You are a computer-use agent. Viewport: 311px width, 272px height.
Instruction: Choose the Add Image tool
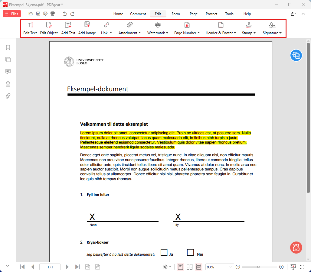click(87, 28)
